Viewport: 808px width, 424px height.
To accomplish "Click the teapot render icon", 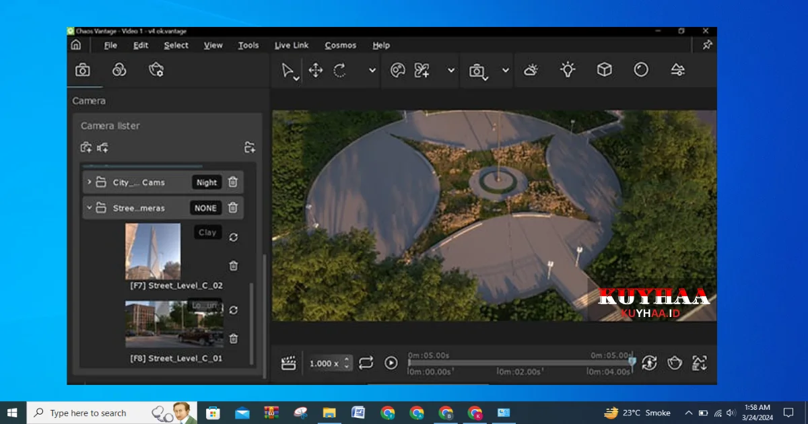I will (x=675, y=363).
